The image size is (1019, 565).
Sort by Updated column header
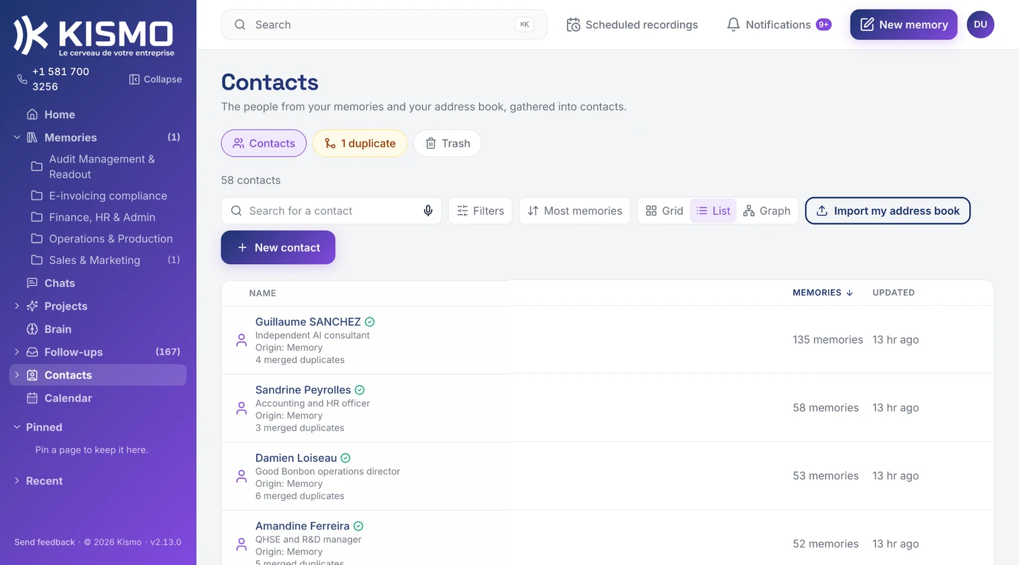(894, 293)
